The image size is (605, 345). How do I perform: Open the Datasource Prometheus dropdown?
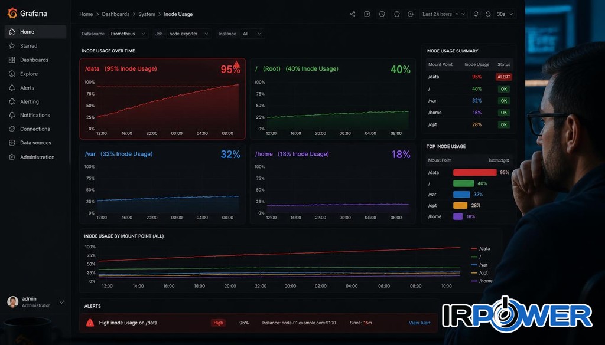tap(128, 34)
